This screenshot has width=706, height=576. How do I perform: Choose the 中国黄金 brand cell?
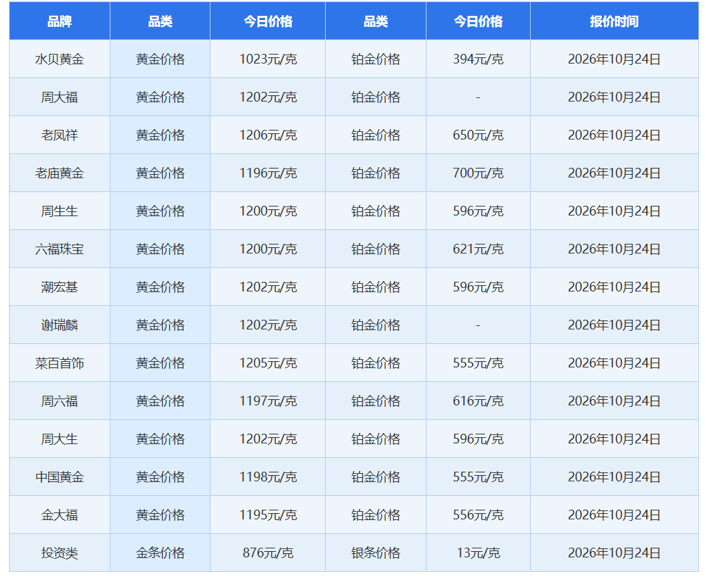59,477
